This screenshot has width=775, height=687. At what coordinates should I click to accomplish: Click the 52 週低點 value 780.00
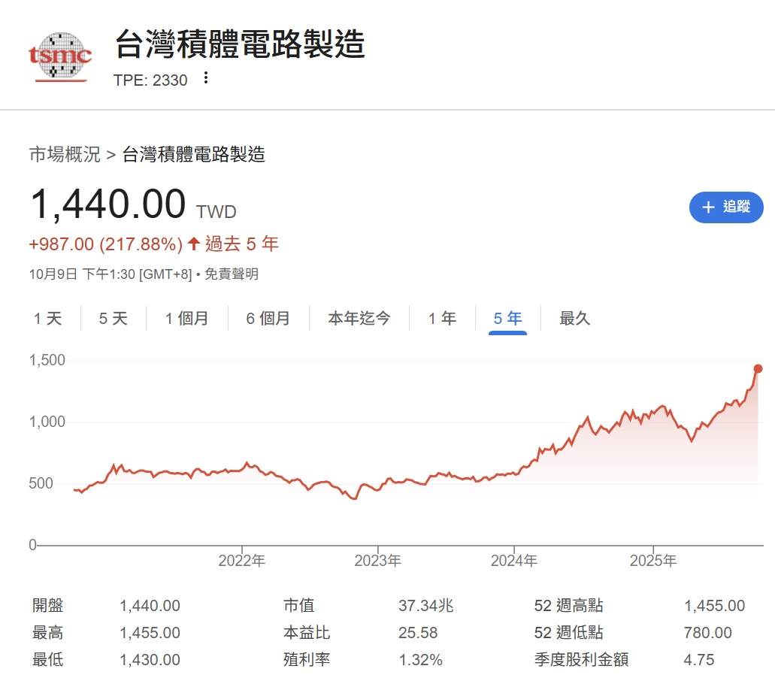click(x=708, y=633)
